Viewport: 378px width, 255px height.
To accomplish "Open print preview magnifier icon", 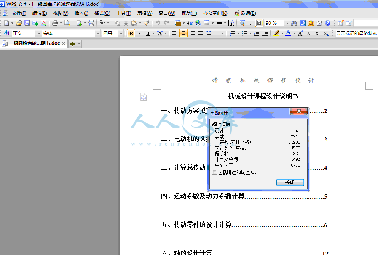I will pyautogui.click(x=67, y=23).
